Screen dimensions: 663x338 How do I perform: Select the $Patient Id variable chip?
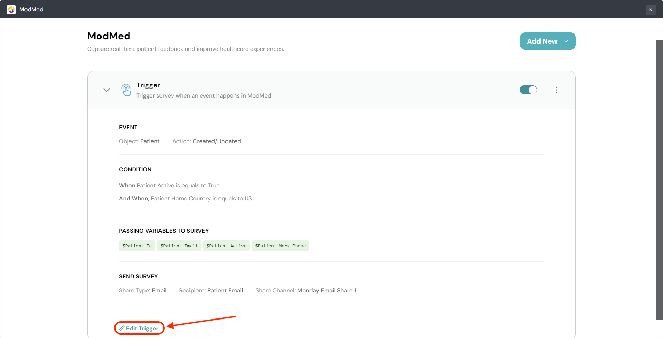(137, 246)
